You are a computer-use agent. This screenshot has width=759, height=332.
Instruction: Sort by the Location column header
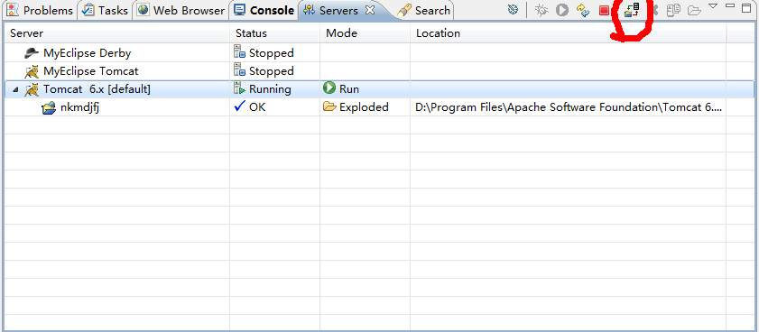point(569,33)
